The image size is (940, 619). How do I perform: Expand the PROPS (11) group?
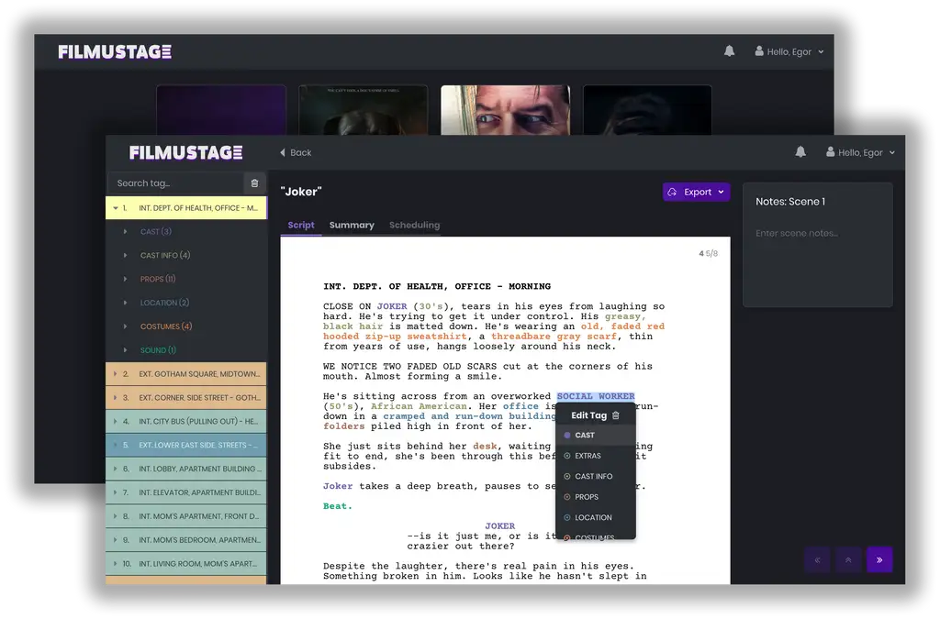[x=125, y=279]
